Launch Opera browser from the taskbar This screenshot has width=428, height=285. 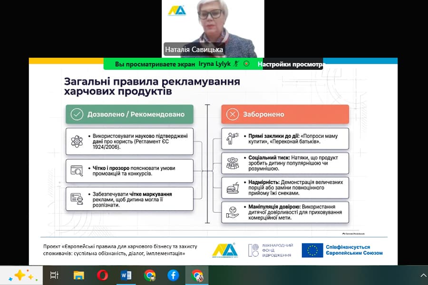coord(102,275)
